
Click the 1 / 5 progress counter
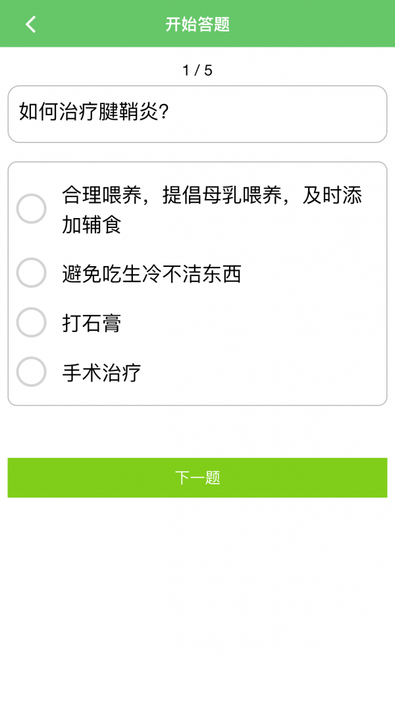[197, 70]
